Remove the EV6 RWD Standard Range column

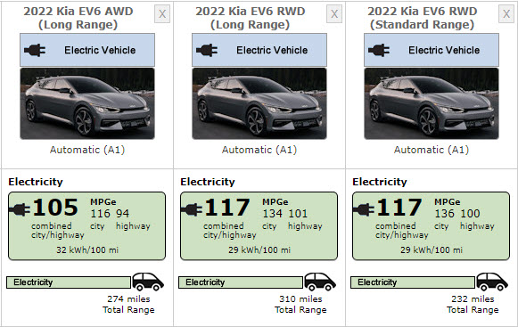(506, 14)
